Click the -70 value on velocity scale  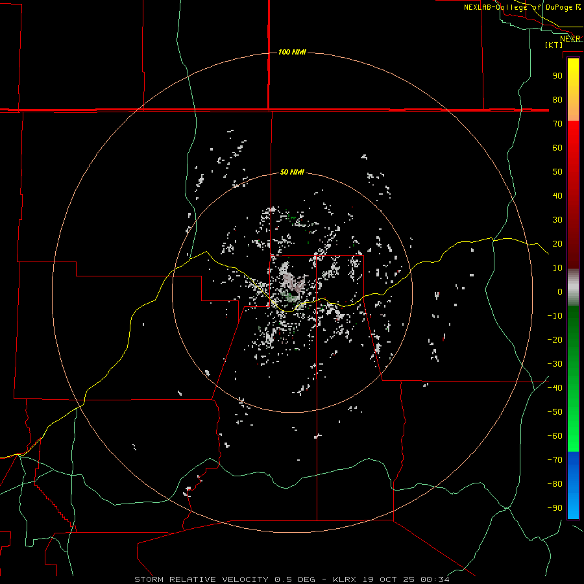point(555,460)
